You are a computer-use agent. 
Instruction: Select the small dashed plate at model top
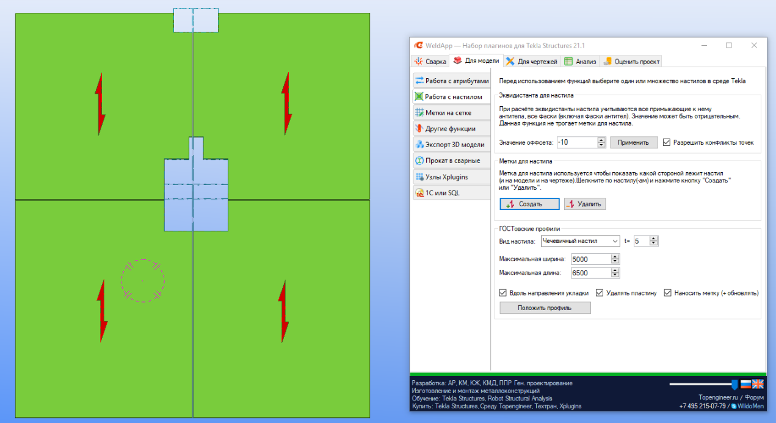point(196,20)
